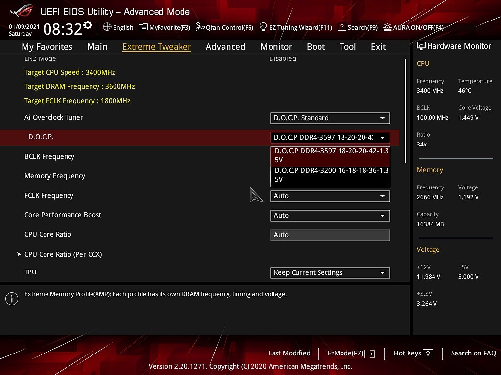501x375 pixels.
Task: Open the TPU Keep Current Settings dropdown
Action: click(x=330, y=273)
